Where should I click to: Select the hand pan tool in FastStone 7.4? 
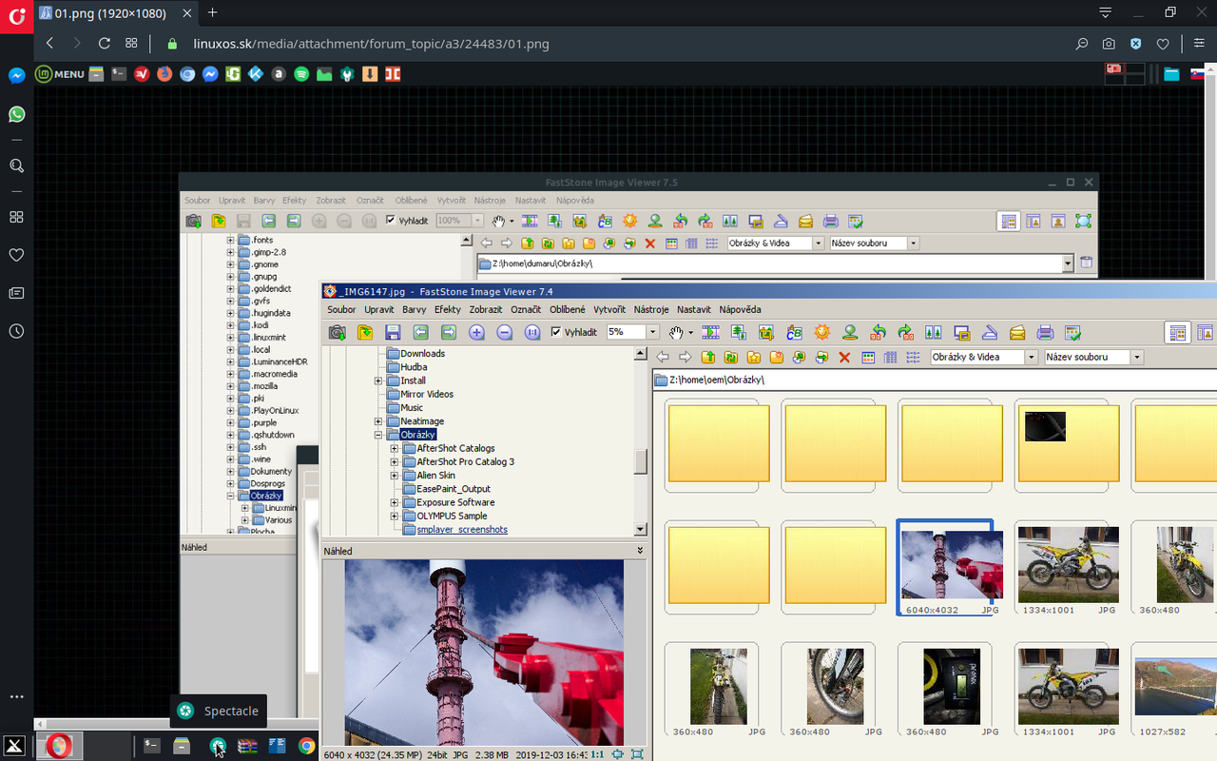tap(676, 332)
